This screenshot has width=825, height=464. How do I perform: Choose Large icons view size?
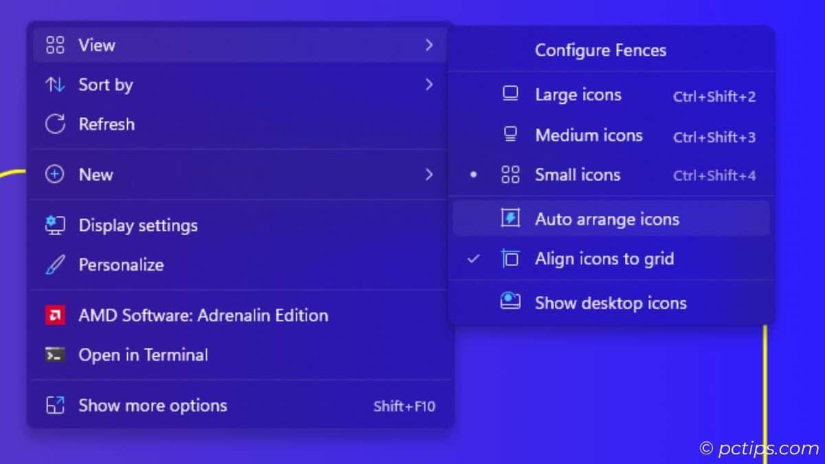578,95
